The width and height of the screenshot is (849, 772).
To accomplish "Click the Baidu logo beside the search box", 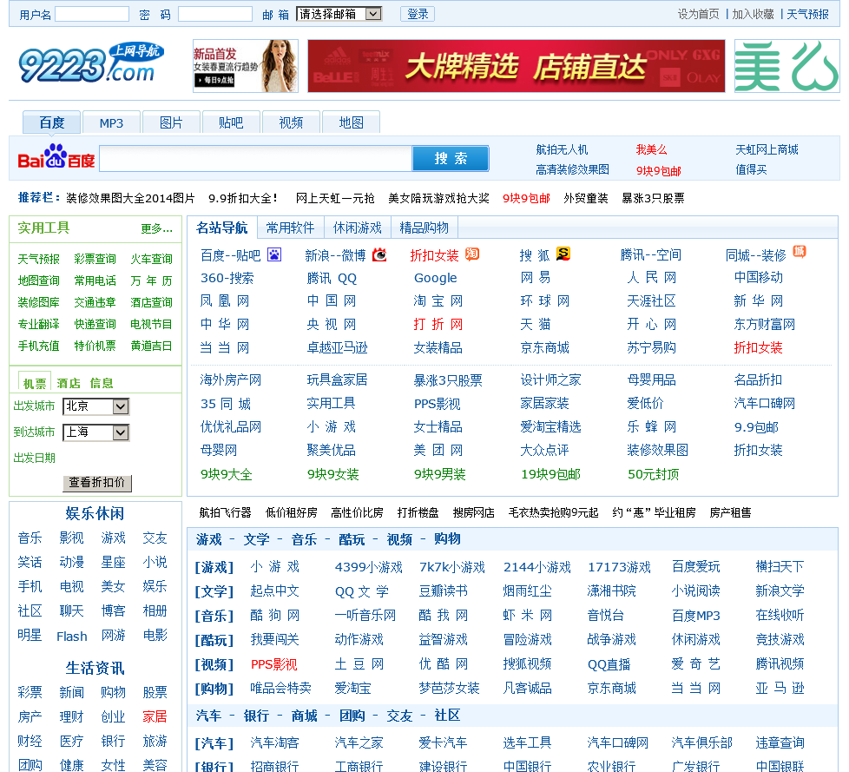I will tap(56, 158).
